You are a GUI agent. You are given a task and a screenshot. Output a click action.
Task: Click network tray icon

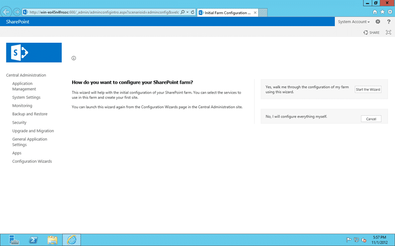pos(356,240)
